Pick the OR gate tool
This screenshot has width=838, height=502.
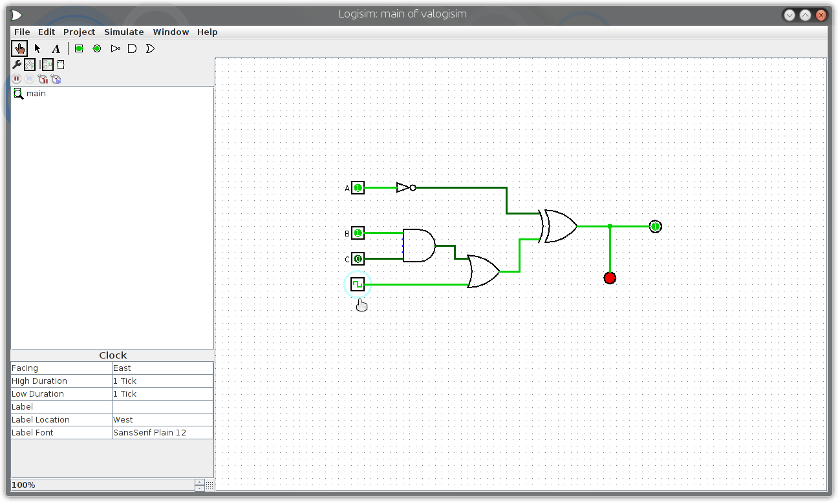pos(150,48)
